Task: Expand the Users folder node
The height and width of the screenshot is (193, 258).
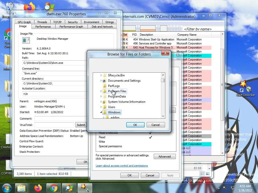Action: click(x=101, y=107)
